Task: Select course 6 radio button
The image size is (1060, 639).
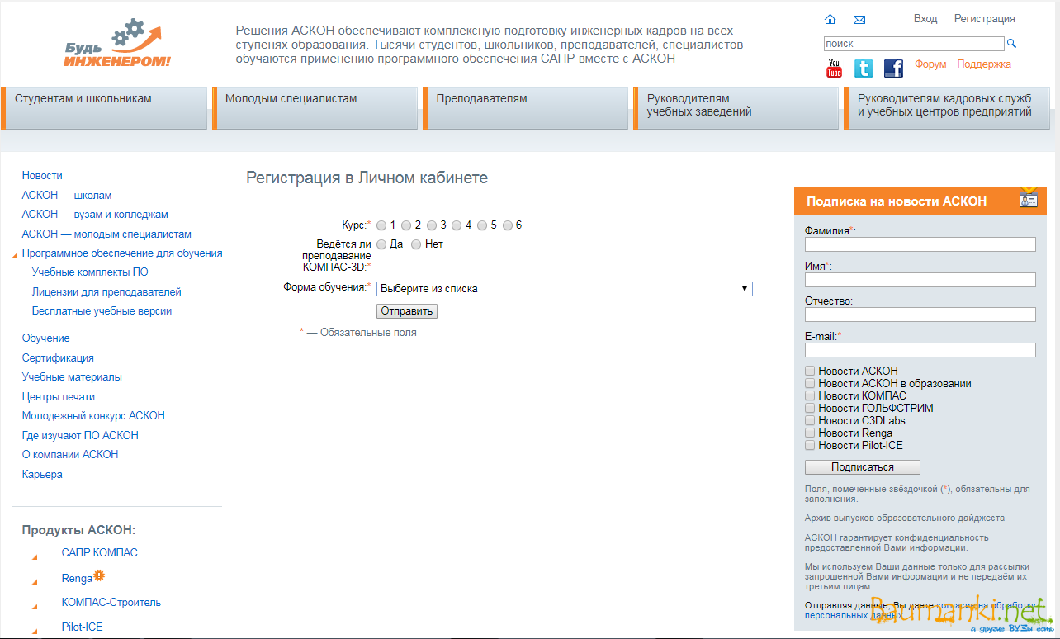Action: click(x=508, y=225)
